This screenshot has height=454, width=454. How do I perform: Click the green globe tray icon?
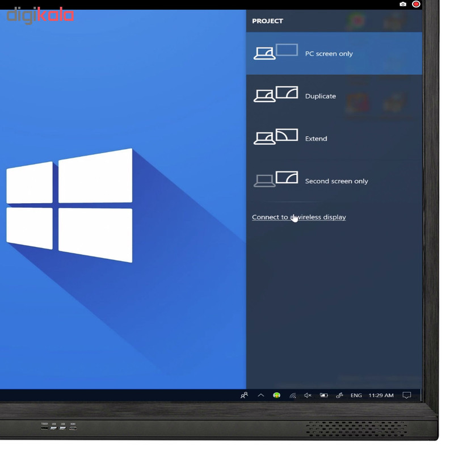(x=277, y=395)
